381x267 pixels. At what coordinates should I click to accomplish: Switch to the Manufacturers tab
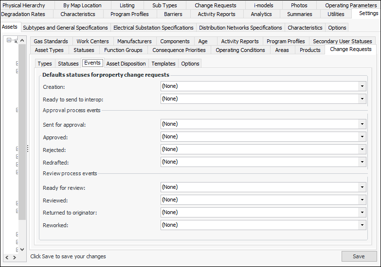point(134,41)
